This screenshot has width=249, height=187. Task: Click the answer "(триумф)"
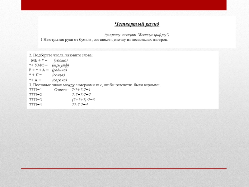[60, 65]
